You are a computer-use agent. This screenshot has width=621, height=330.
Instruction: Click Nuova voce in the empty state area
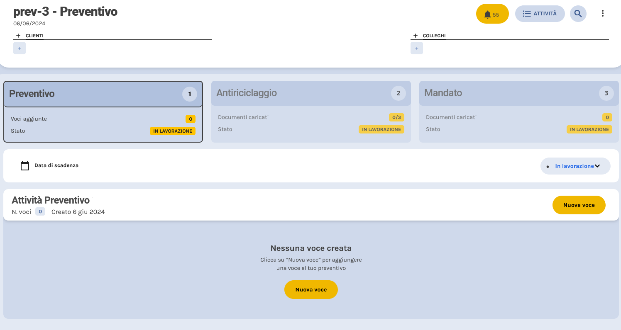(x=311, y=289)
